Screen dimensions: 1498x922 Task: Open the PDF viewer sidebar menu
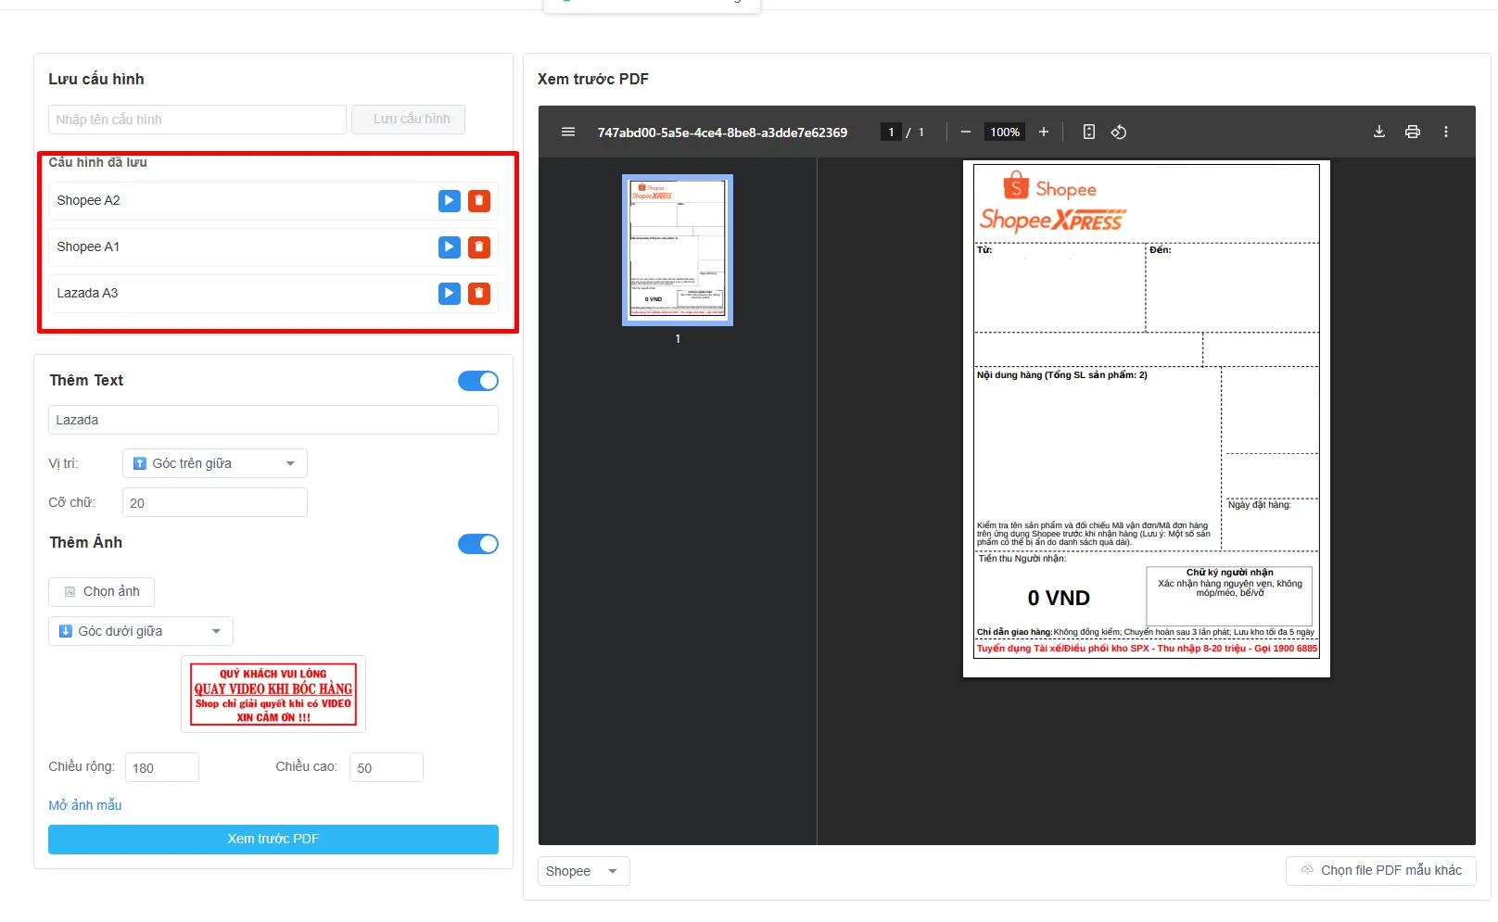click(x=568, y=133)
